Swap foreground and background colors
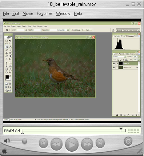This screenshot has height=156, width=144. 10,76
